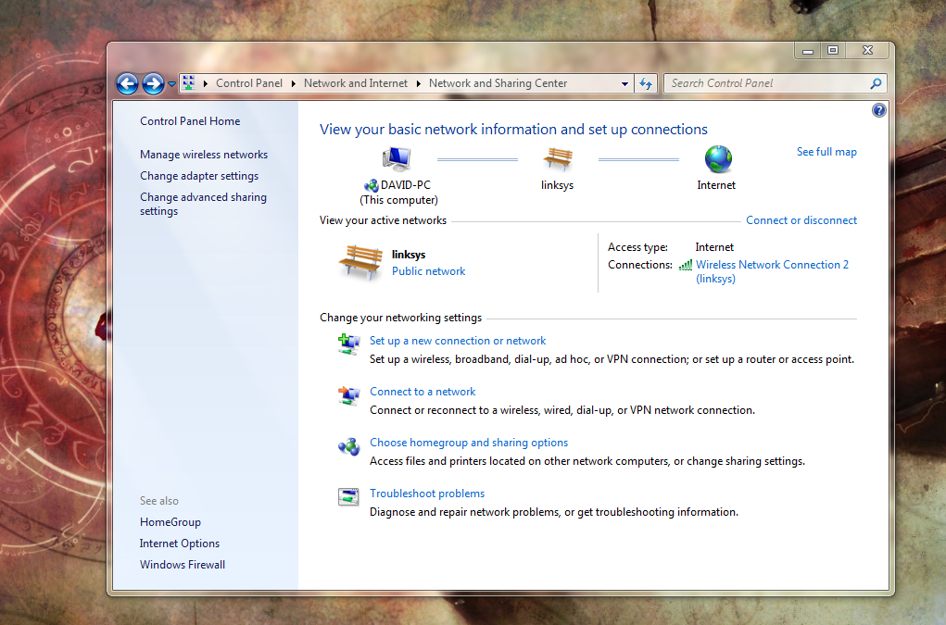Open Change advanced sharing settings
The height and width of the screenshot is (625, 946).
(203, 204)
